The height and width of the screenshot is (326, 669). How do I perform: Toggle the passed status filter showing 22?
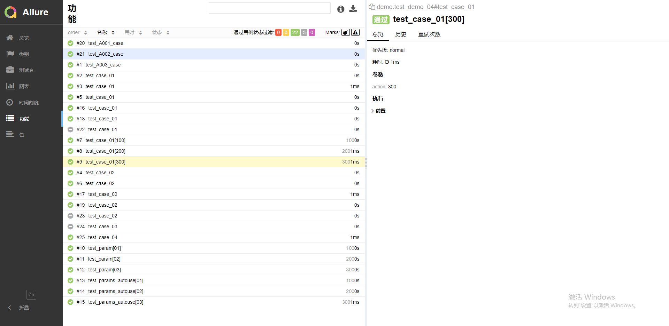295,32
